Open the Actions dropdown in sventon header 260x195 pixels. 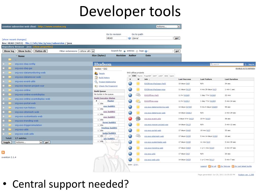[168, 26]
